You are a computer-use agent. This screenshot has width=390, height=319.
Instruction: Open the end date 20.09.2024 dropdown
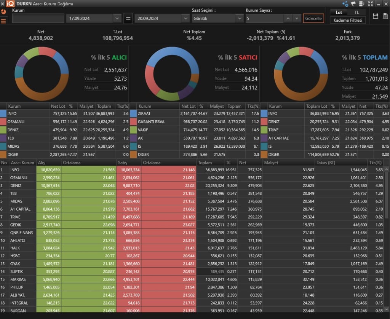(x=185, y=18)
